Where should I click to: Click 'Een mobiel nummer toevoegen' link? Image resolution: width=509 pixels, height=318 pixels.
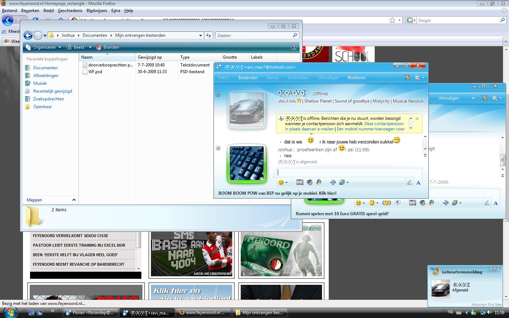(370, 129)
